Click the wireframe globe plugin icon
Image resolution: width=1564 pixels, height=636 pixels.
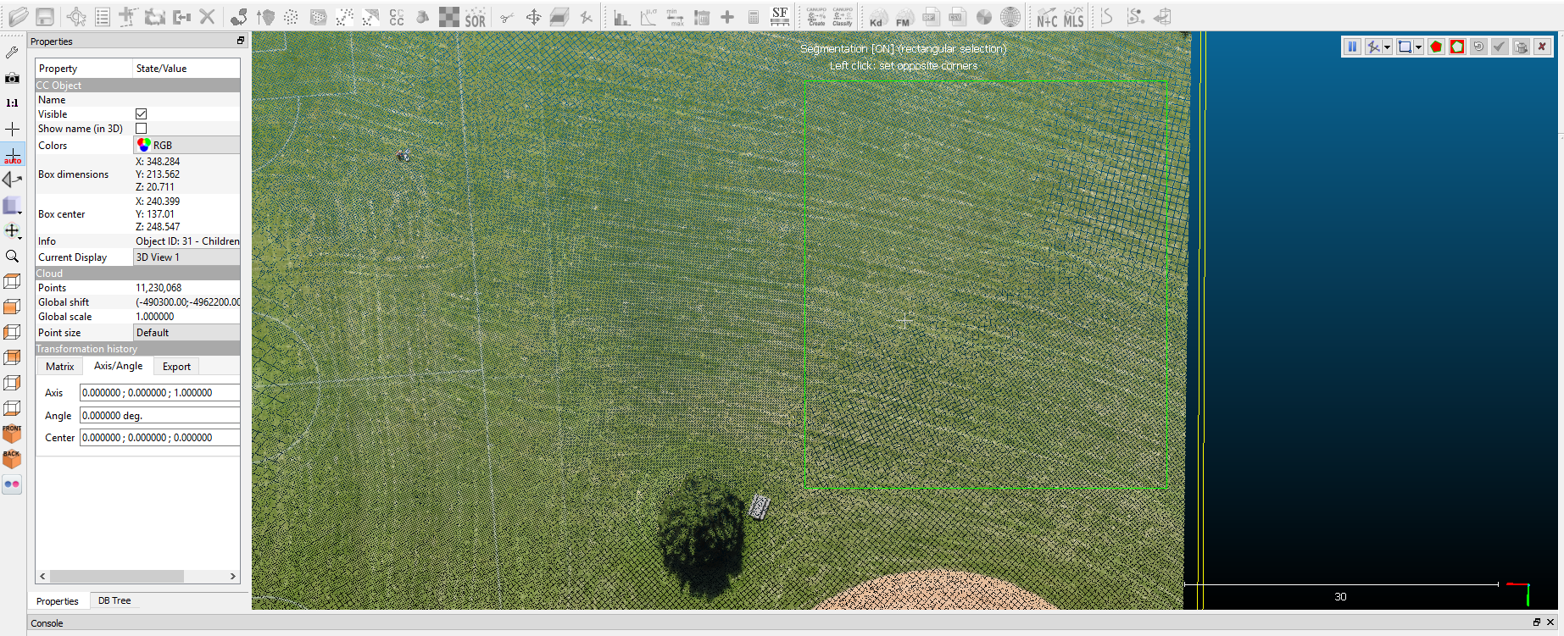(1010, 16)
